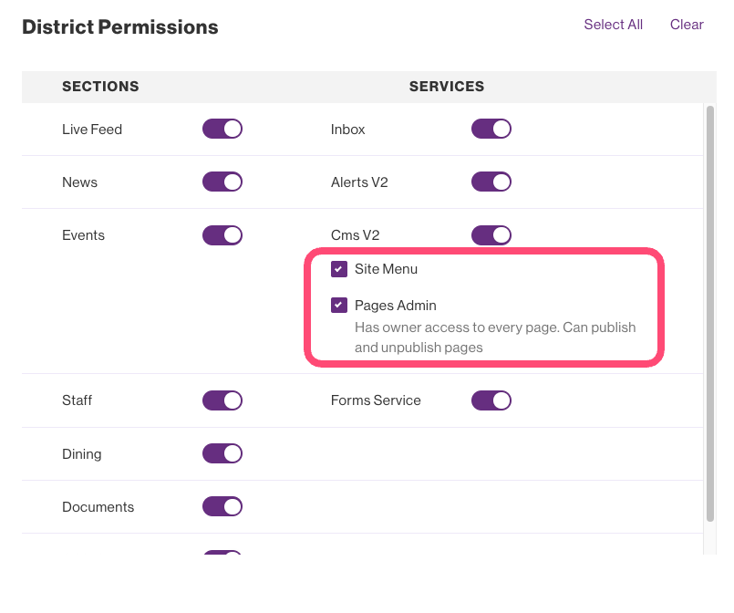
Task: Turn off the Alerts V2 service
Action: click(491, 182)
